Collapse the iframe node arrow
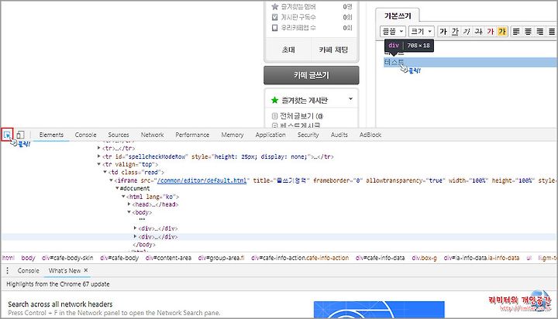Screen dimensions: 558x319 111,180
